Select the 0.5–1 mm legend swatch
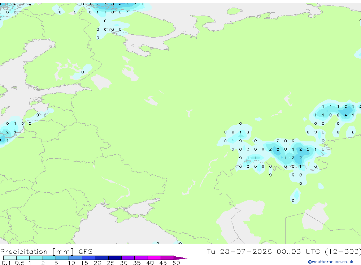The height and width of the screenshot is (265, 361). (23, 258)
